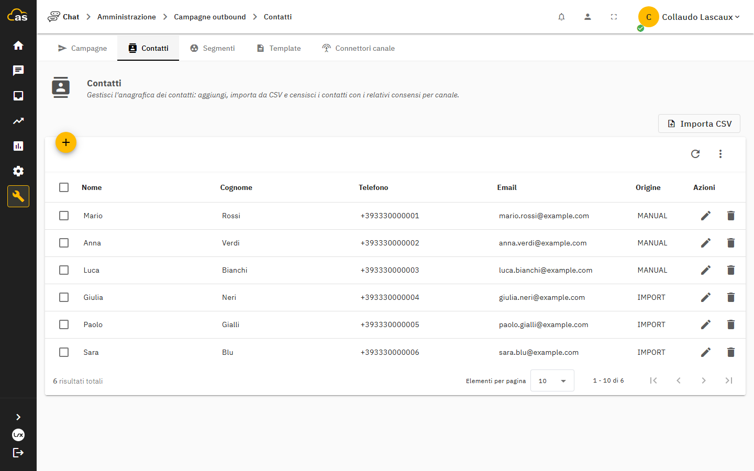The width and height of the screenshot is (754, 471).
Task: Delete the Mario Rossi contact
Action: (x=731, y=216)
